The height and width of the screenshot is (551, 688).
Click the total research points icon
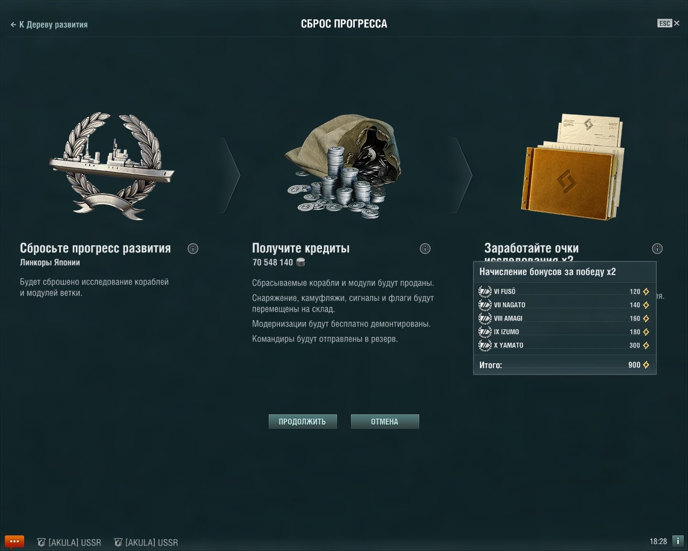[x=646, y=365]
